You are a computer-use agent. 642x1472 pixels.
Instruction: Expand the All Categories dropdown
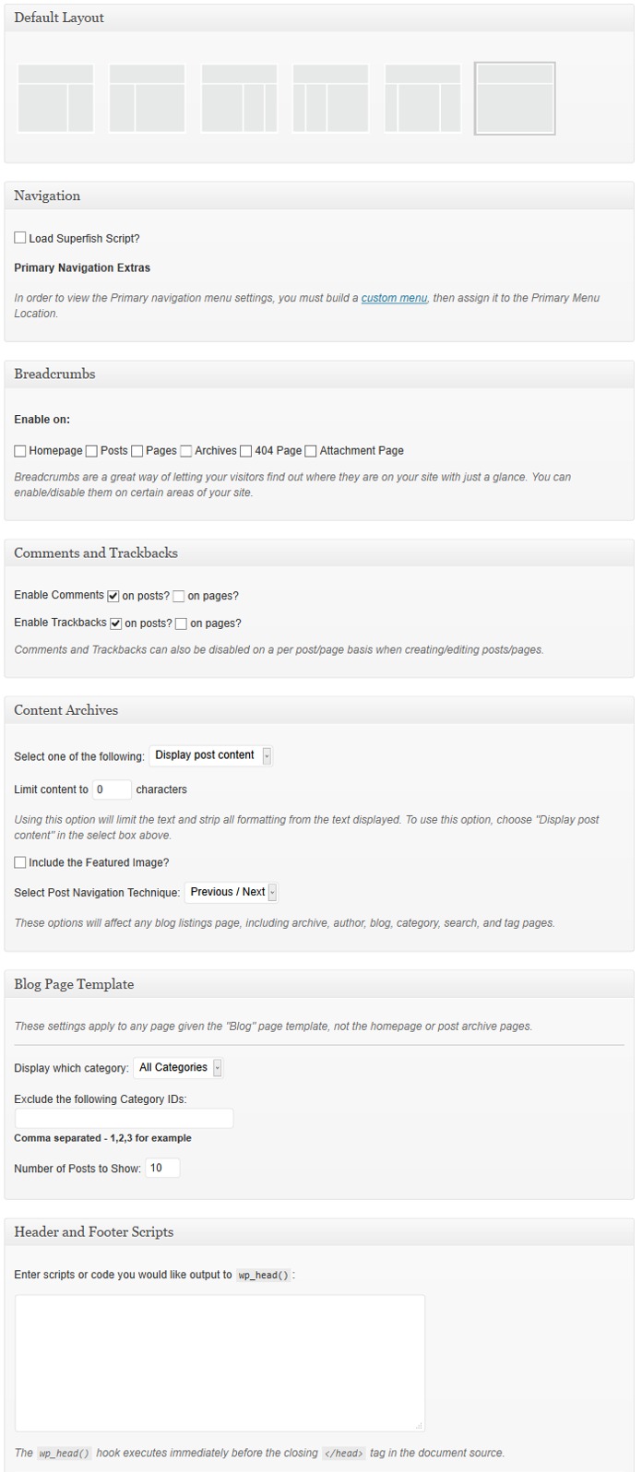pyautogui.click(x=179, y=1068)
